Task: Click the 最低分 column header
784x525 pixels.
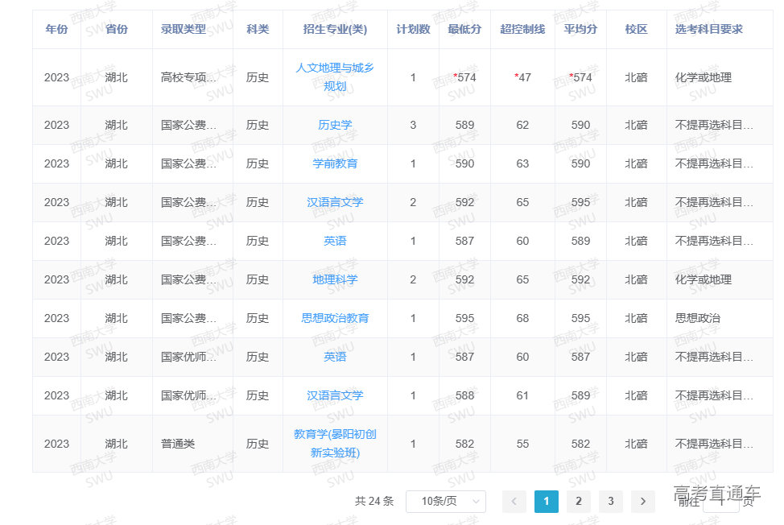Action: click(x=464, y=29)
